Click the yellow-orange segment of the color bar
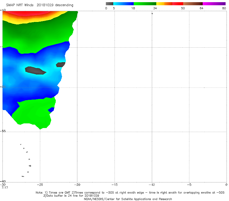This screenshot has height=201, width=229. pos(164,4)
